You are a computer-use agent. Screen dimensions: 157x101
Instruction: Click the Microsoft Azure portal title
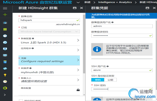click(x=38, y=2)
